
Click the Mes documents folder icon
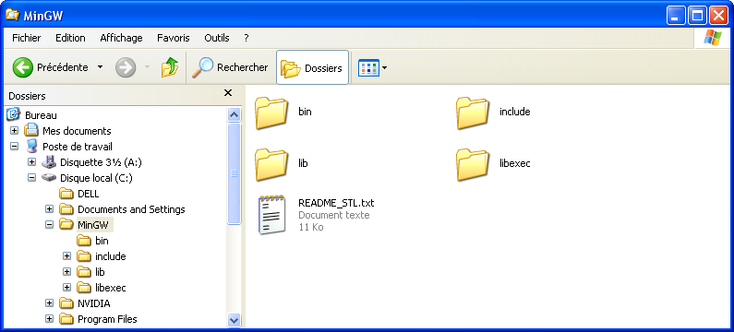[30, 130]
